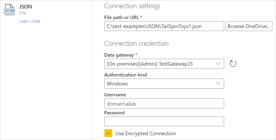Click the File path or URL label
Screen dimensions: 276x140
121,17
